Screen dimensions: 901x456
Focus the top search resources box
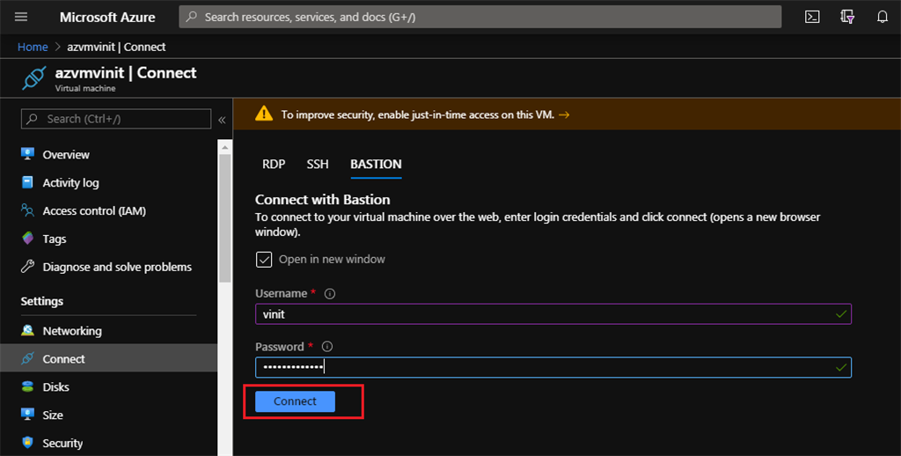point(480,18)
